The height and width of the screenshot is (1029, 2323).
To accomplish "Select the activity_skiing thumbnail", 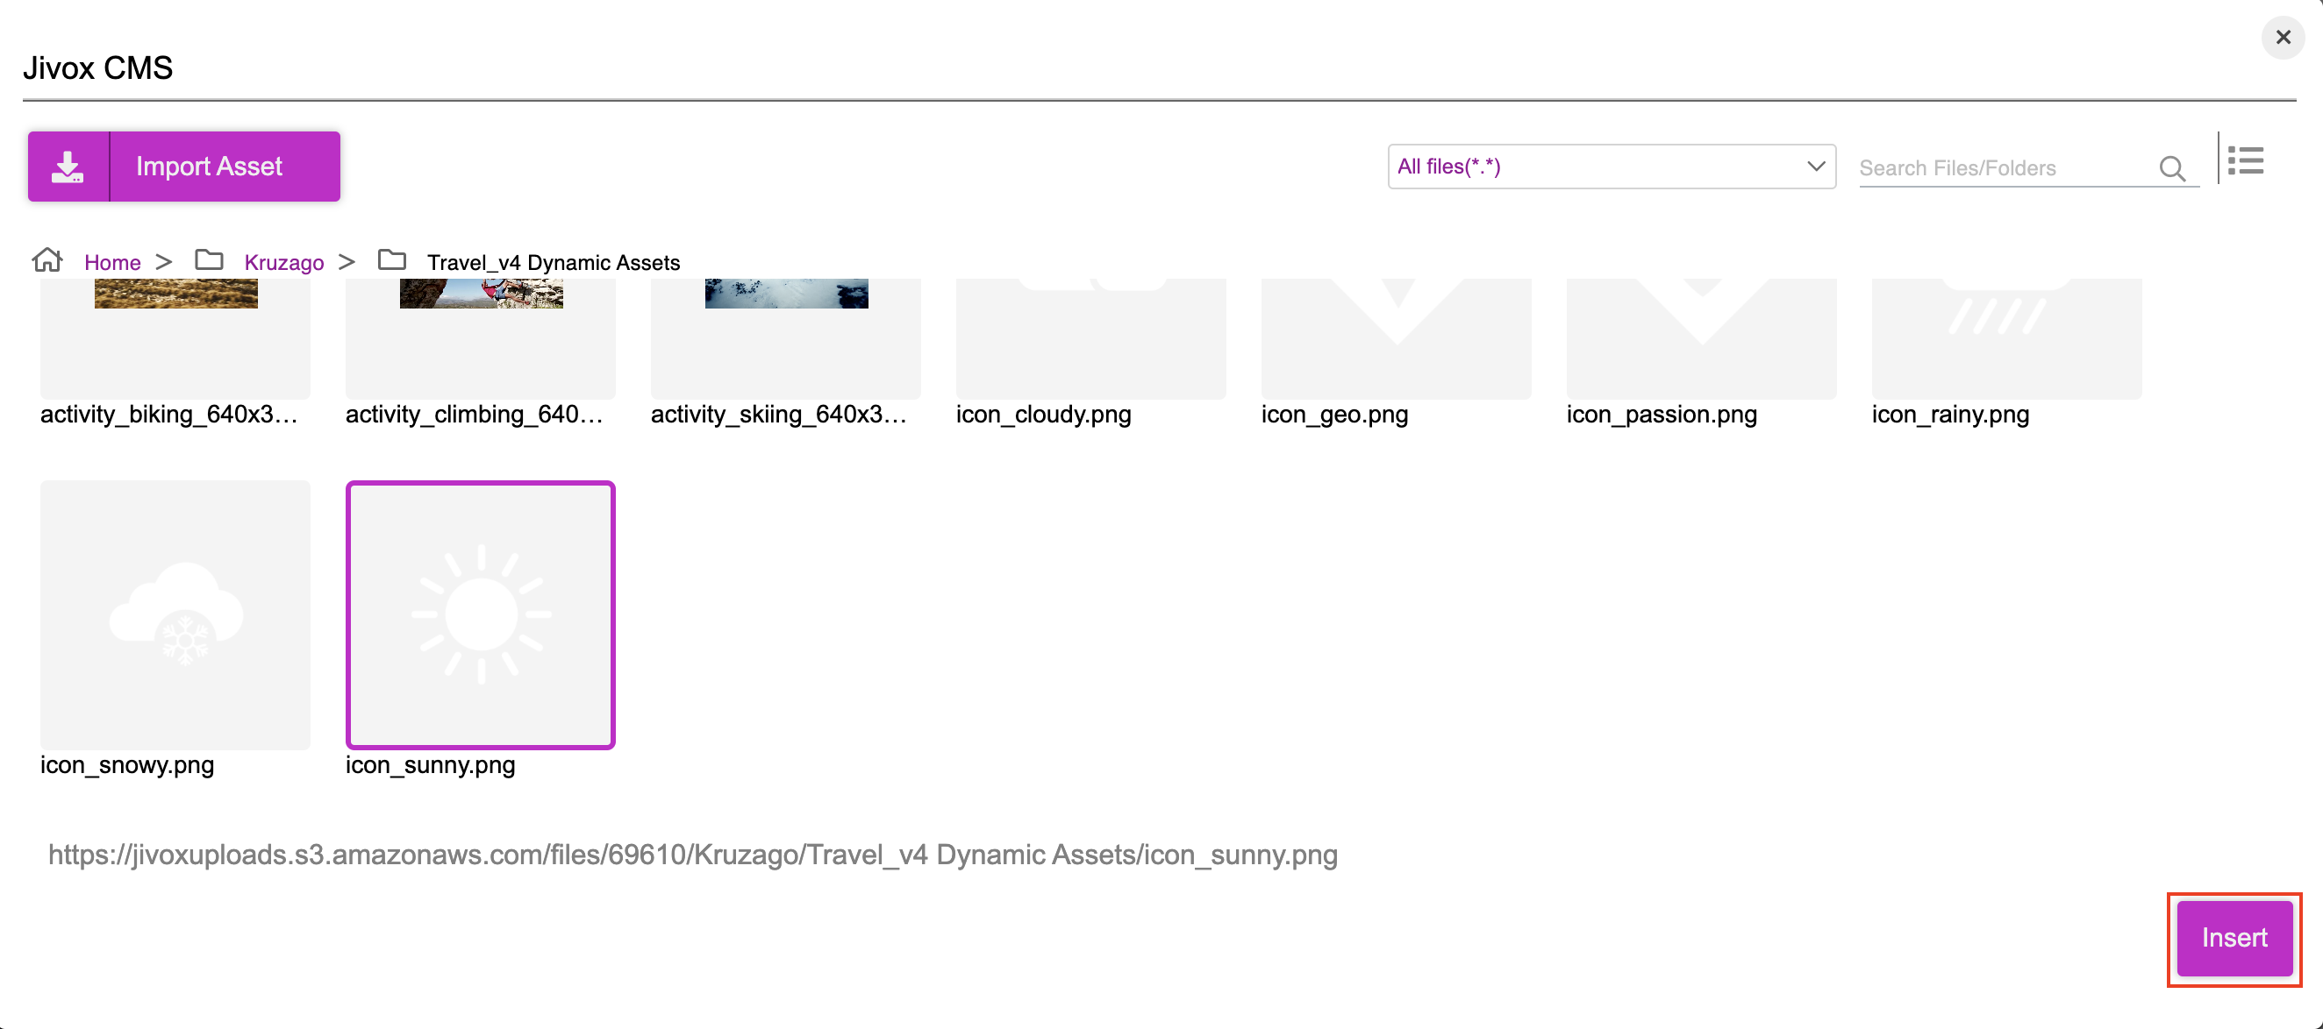I will (785, 339).
